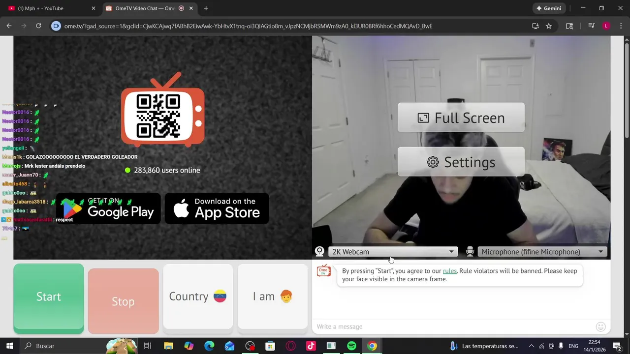Click the Write a message input field
630x354 pixels.
pyautogui.click(x=453, y=326)
